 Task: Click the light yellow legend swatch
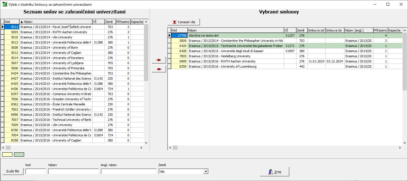7,155
